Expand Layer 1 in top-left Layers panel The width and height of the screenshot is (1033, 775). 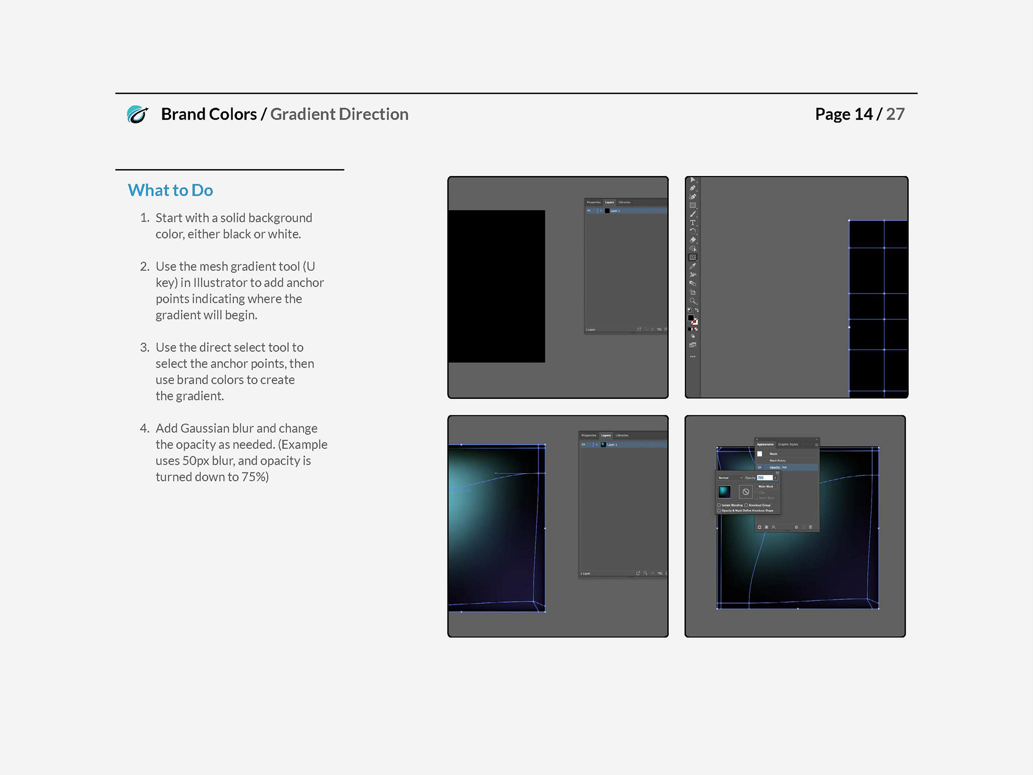pyautogui.click(x=600, y=210)
